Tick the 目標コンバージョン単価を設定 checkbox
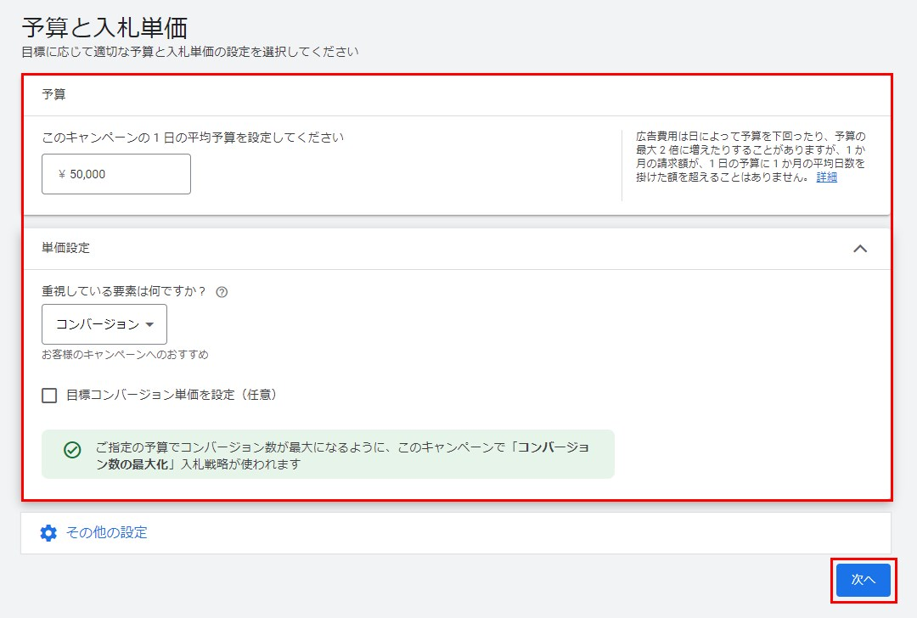This screenshot has width=917, height=618. pos(49,395)
